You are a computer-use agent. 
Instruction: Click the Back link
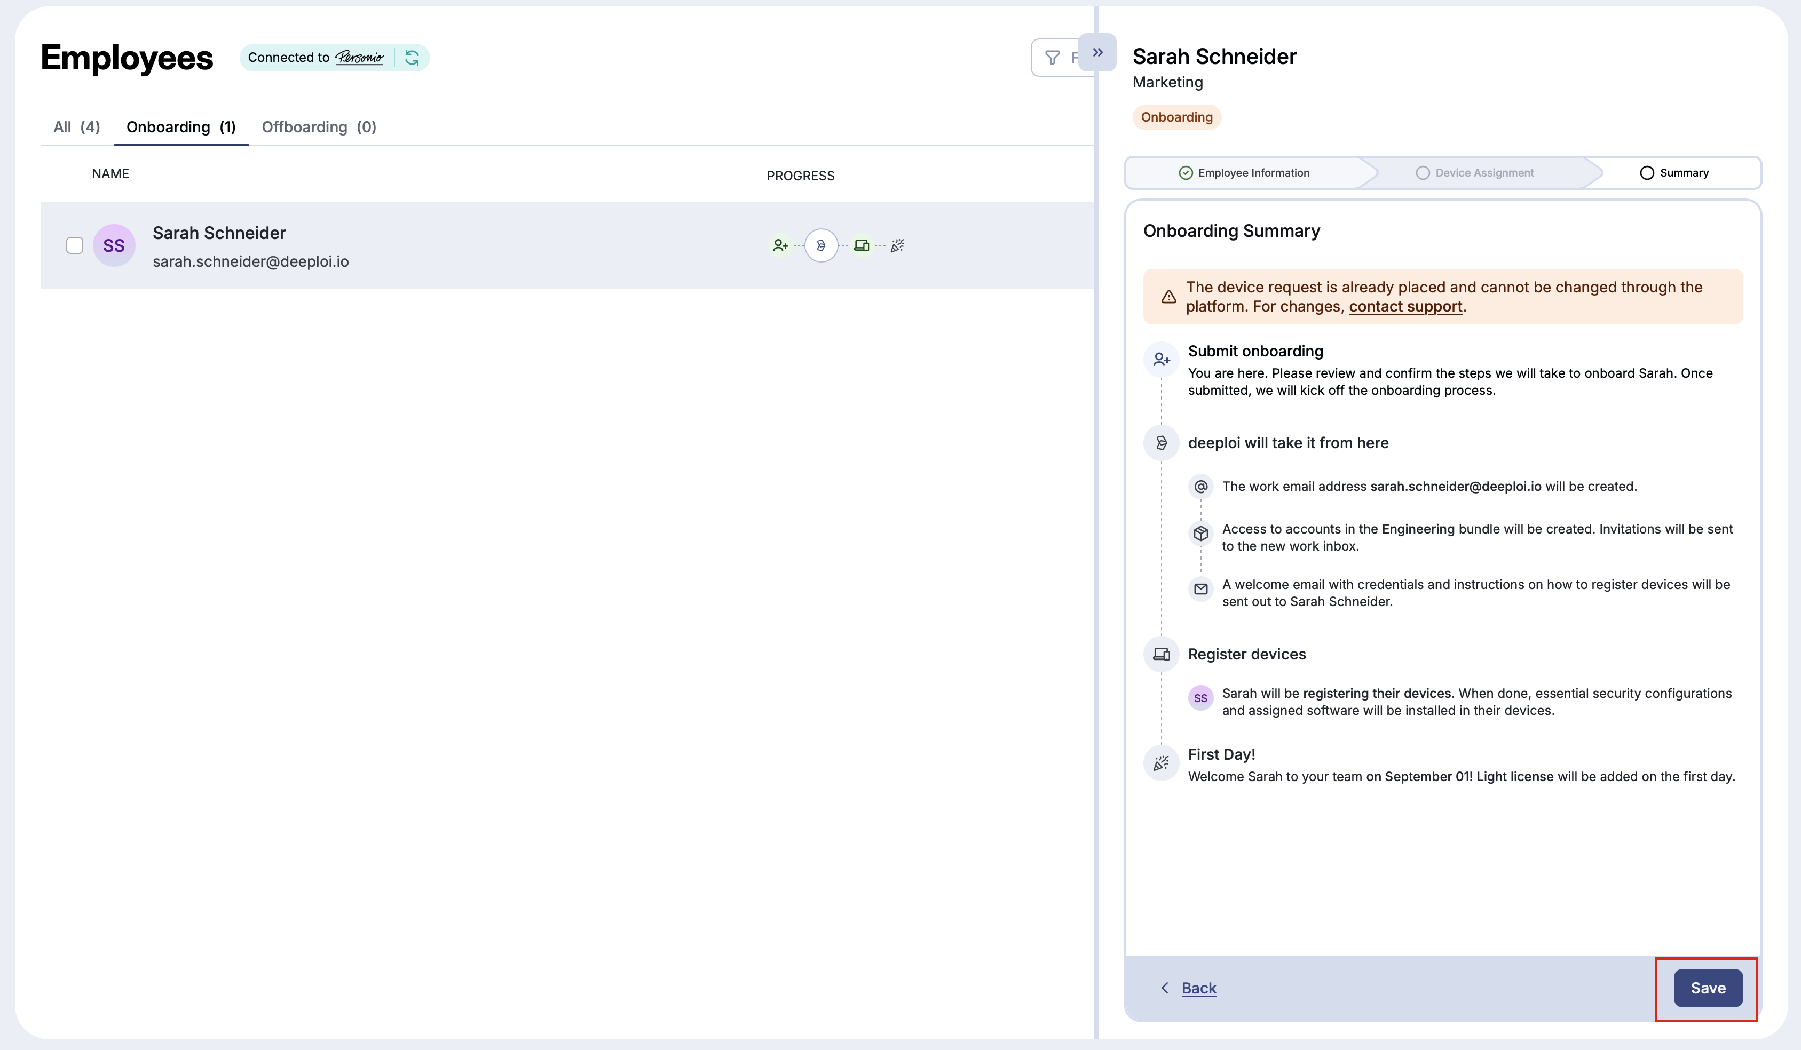tap(1198, 988)
